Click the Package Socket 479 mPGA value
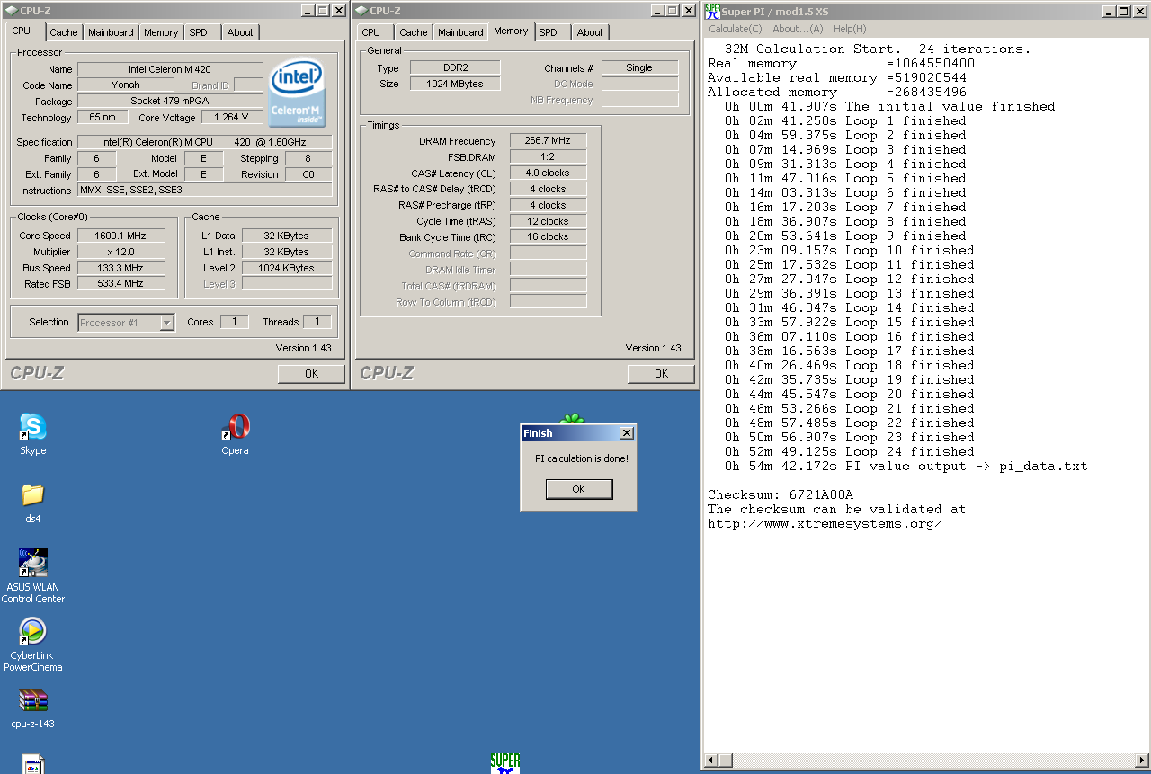The height and width of the screenshot is (774, 1151). point(170,102)
